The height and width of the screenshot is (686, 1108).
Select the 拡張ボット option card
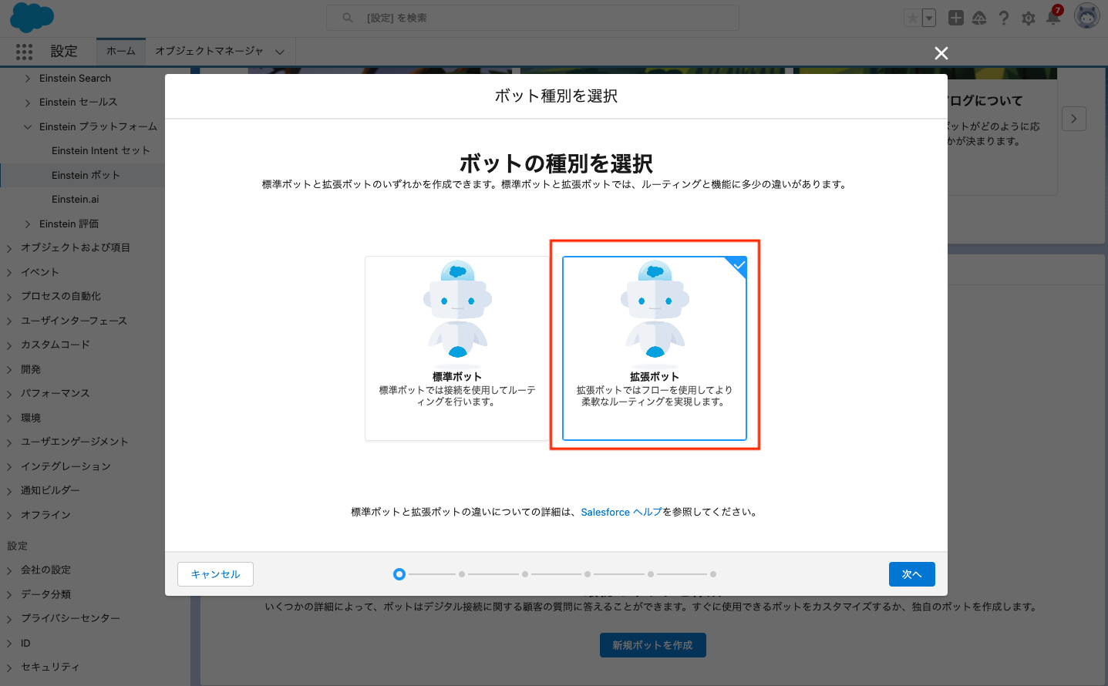(x=654, y=347)
